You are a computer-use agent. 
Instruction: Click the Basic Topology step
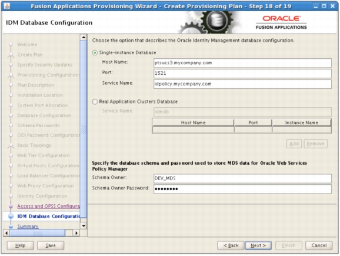[x=34, y=145]
